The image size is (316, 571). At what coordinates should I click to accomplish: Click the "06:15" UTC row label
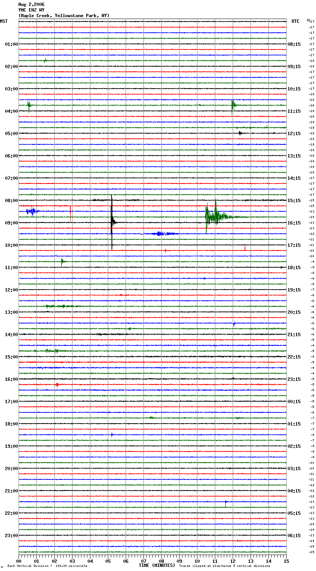(x=294, y=536)
